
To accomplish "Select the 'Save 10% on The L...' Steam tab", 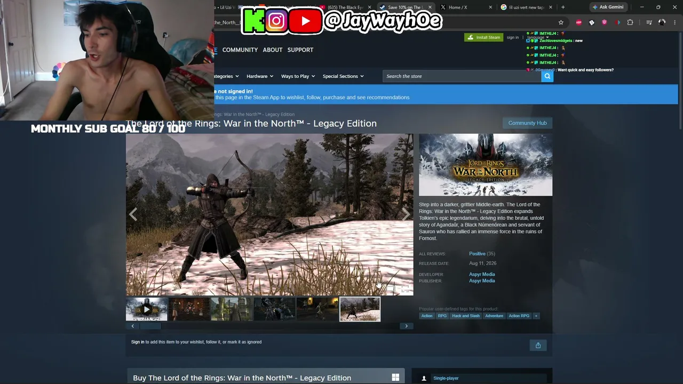I will pos(405,7).
